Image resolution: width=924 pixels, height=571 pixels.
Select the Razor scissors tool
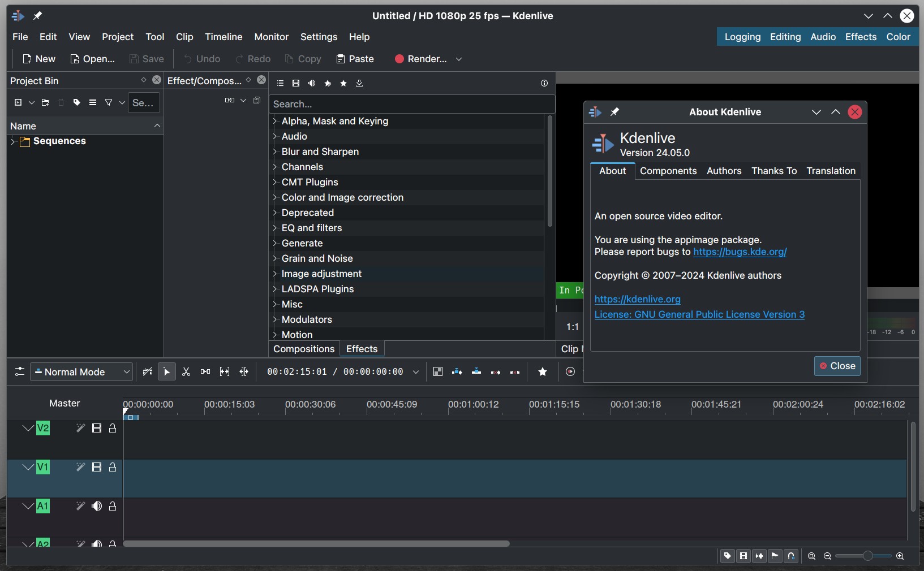click(186, 371)
